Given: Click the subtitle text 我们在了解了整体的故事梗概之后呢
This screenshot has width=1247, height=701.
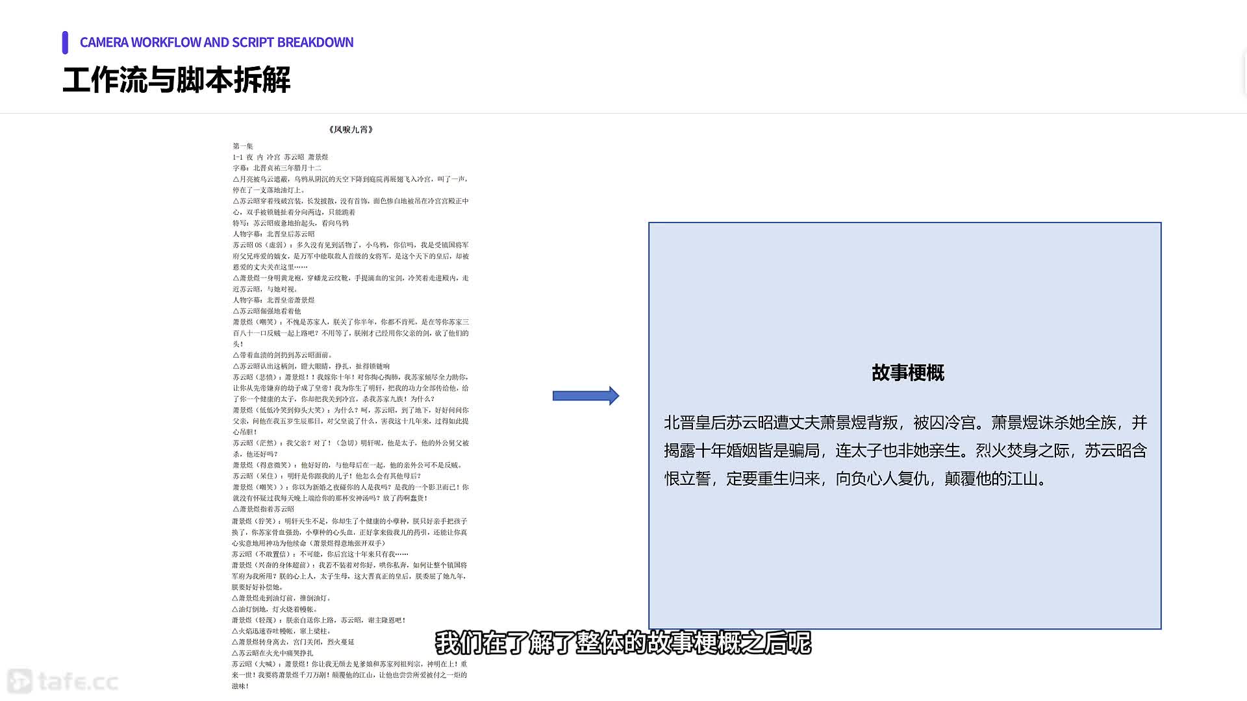Looking at the screenshot, I should [x=622, y=643].
